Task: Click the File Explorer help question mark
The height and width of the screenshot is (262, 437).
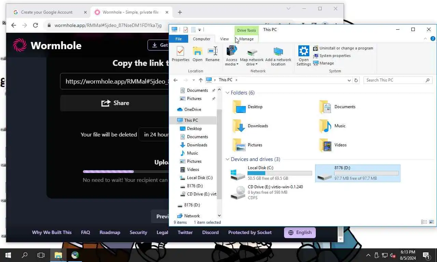Action: [433, 39]
